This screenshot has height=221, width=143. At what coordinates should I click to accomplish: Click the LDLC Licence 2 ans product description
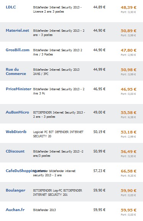[57, 10]
